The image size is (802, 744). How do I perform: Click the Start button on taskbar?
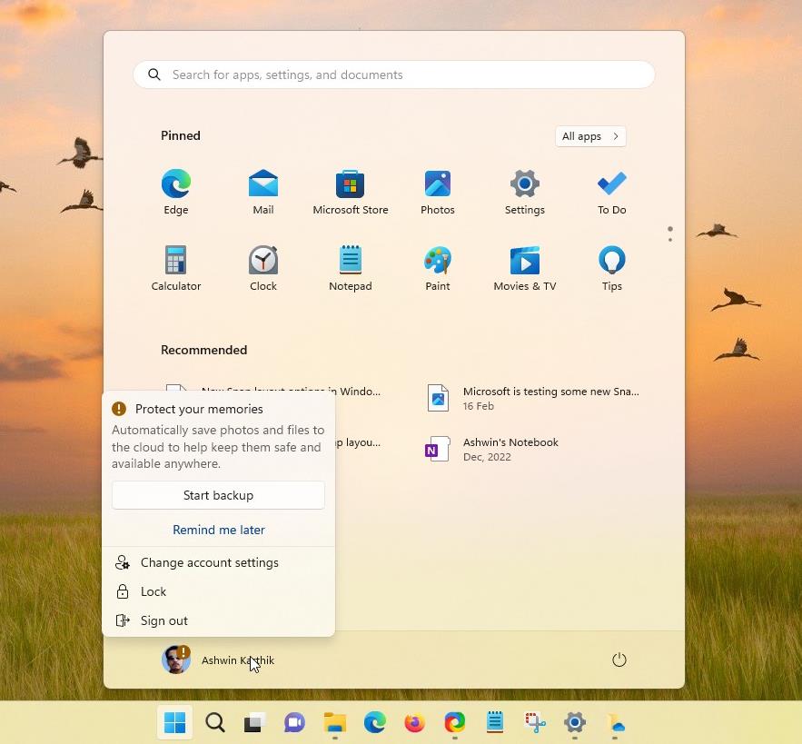(x=175, y=722)
